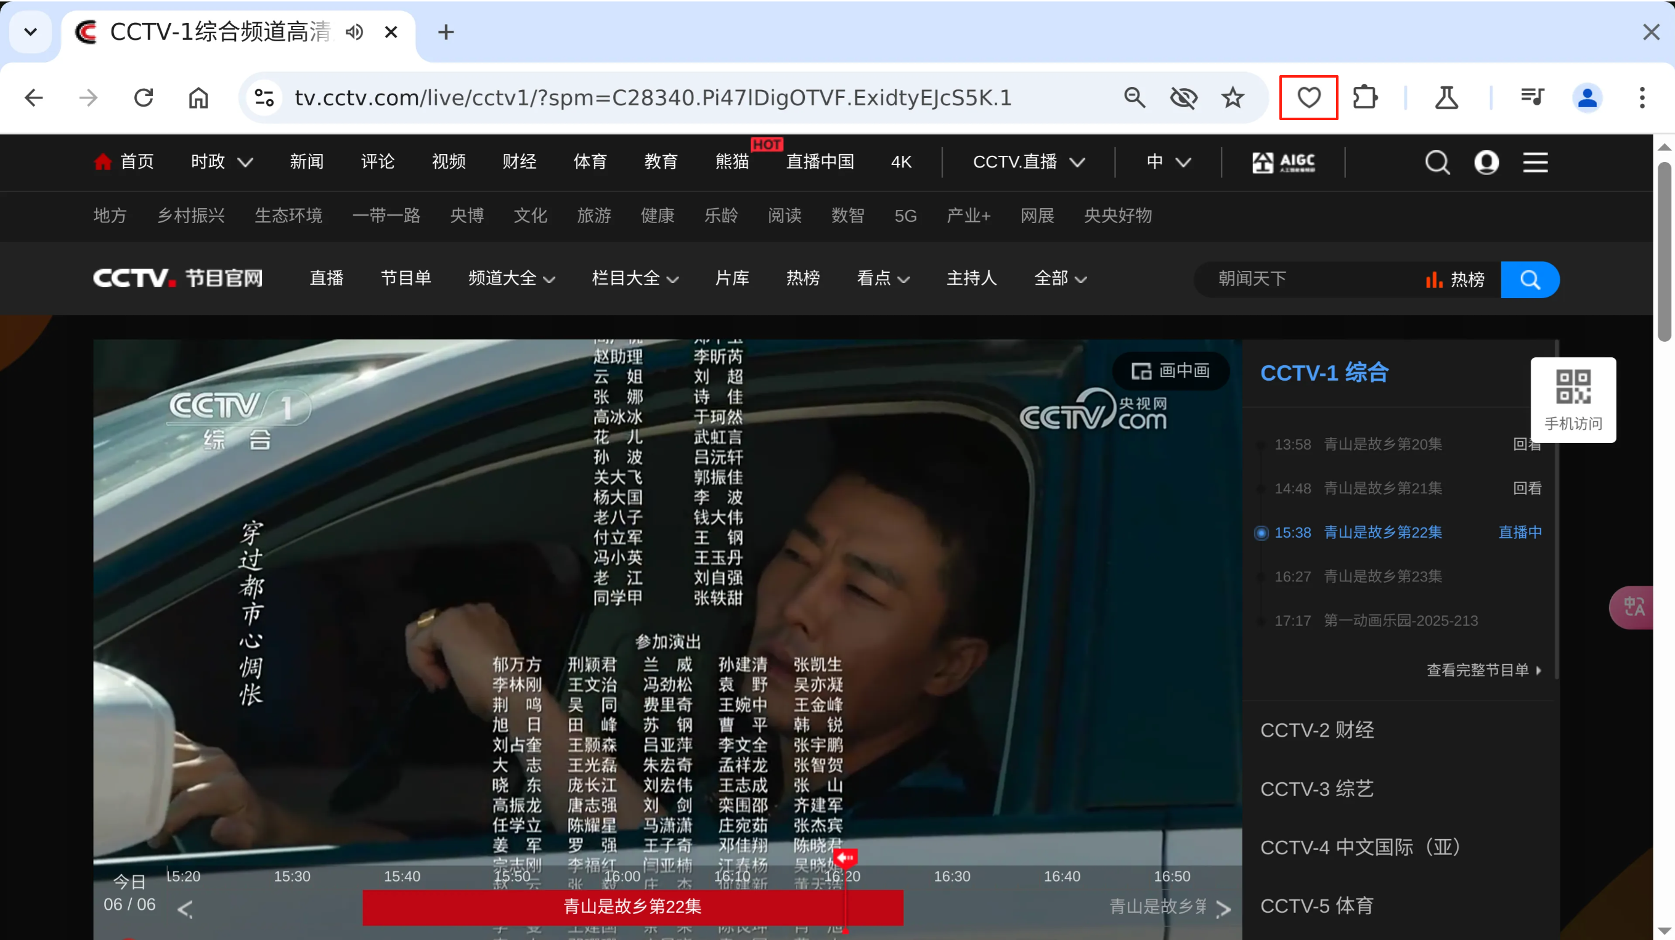The height and width of the screenshot is (940, 1675).
Task: Enable 画中画 picture-in-picture
Action: click(x=1170, y=371)
